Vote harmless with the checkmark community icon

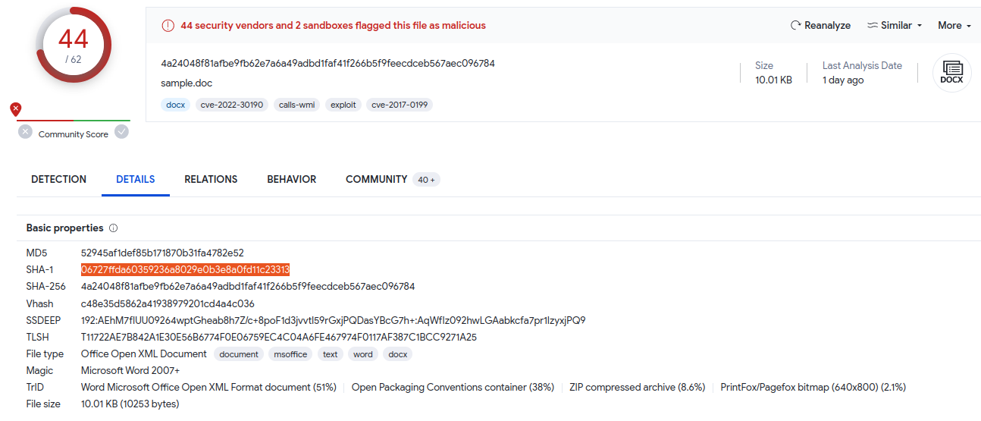pos(122,132)
